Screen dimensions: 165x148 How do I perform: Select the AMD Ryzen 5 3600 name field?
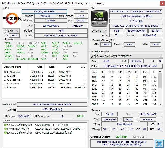[x=44, y=11]
